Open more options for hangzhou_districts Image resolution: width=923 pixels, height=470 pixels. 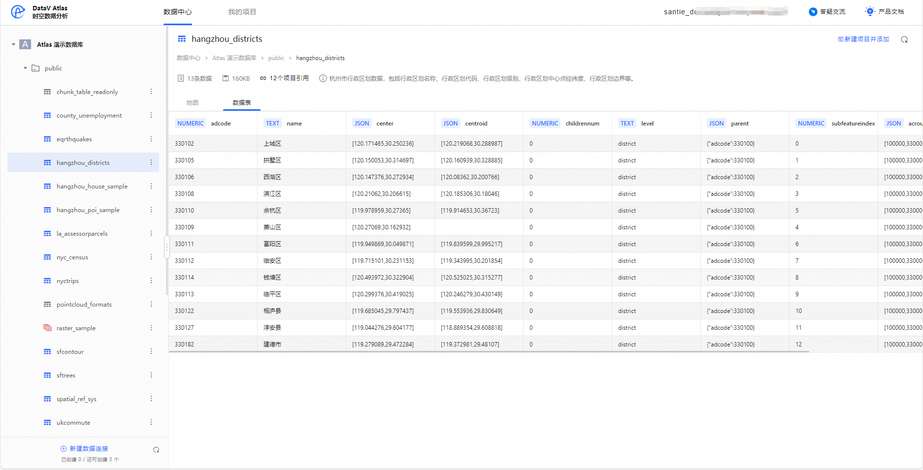151,162
